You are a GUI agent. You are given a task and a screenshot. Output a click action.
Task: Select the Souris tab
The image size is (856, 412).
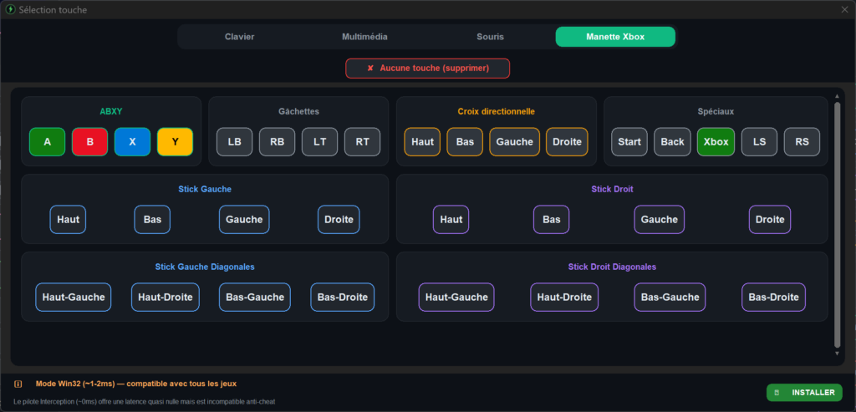[490, 37]
